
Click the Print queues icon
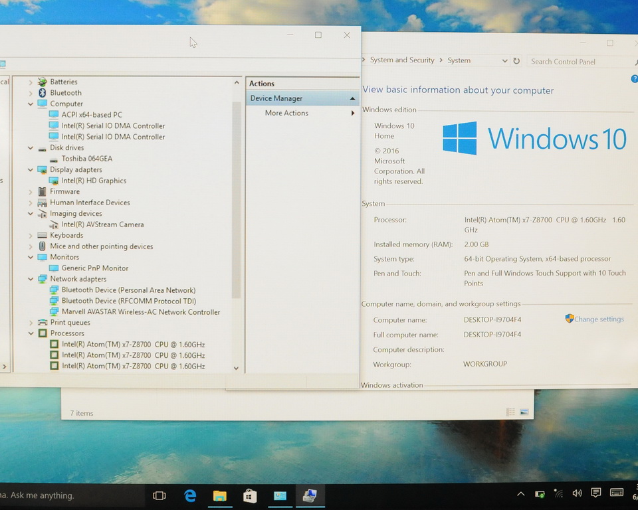click(x=43, y=323)
